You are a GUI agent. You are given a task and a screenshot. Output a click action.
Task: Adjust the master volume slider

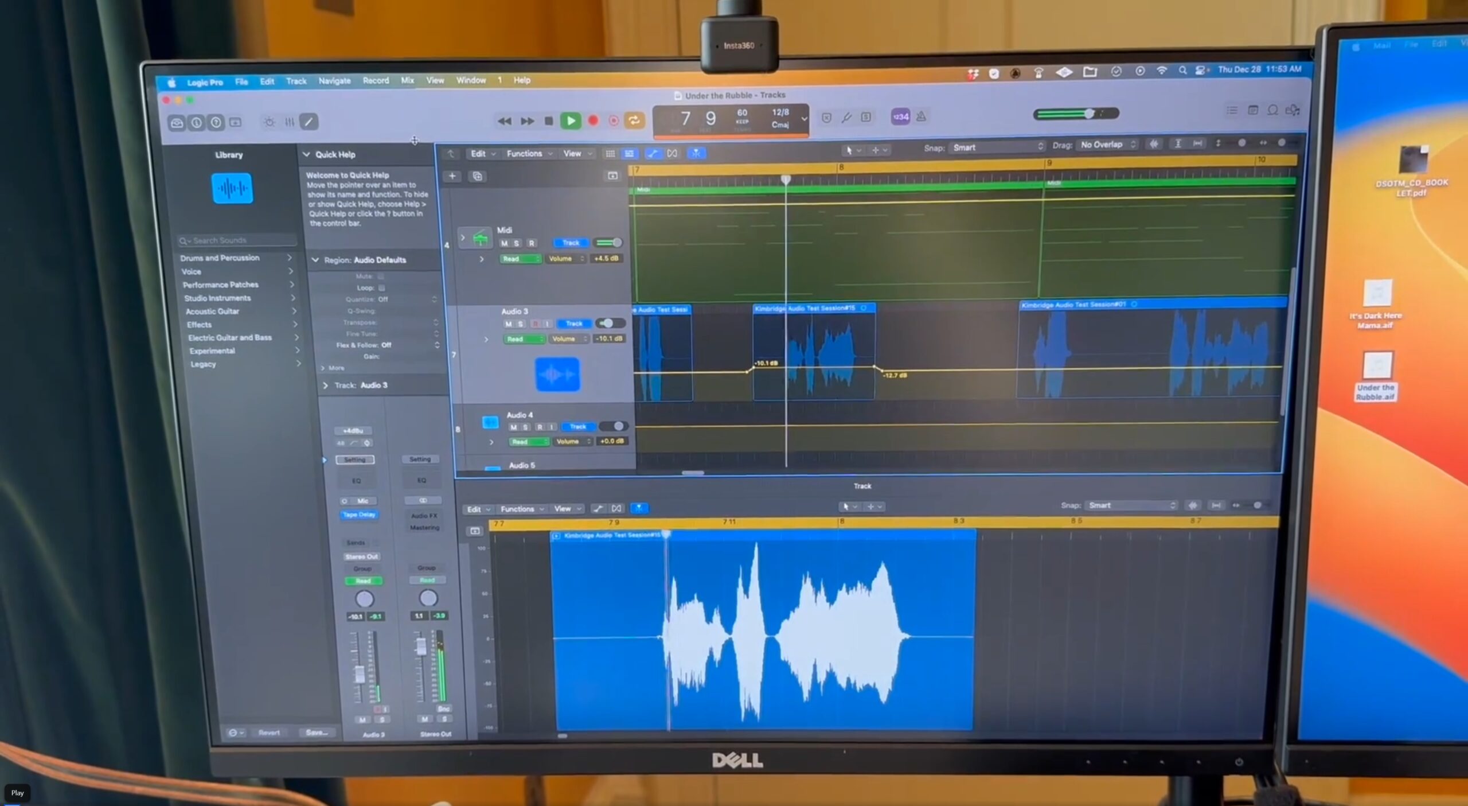[x=1076, y=114]
